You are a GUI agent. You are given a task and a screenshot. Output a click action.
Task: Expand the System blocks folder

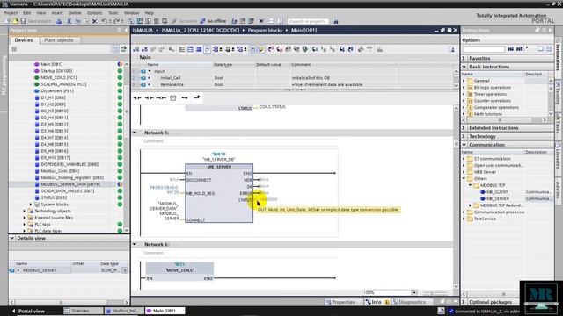tap(31, 205)
